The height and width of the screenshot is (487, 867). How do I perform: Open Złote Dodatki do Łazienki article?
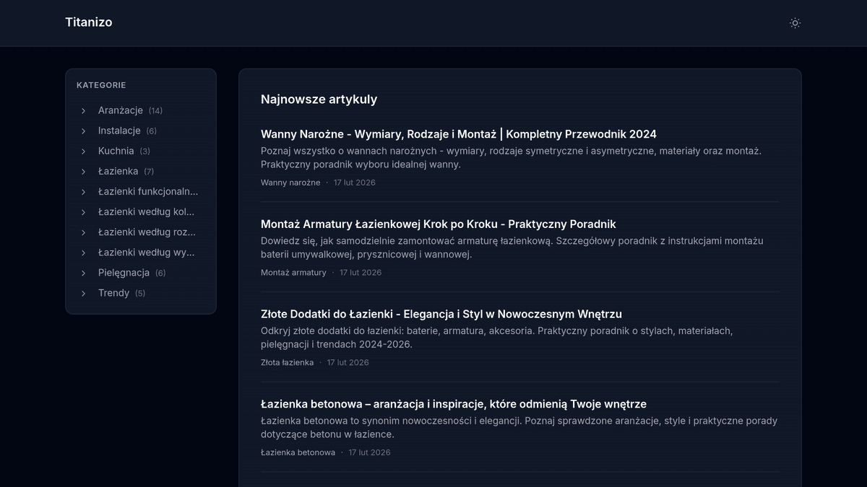[441, 315]
